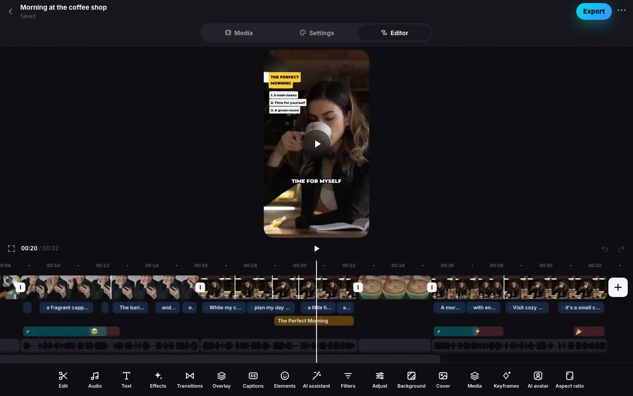Select the 'it's a small c...' caption clip

(581, 308)
